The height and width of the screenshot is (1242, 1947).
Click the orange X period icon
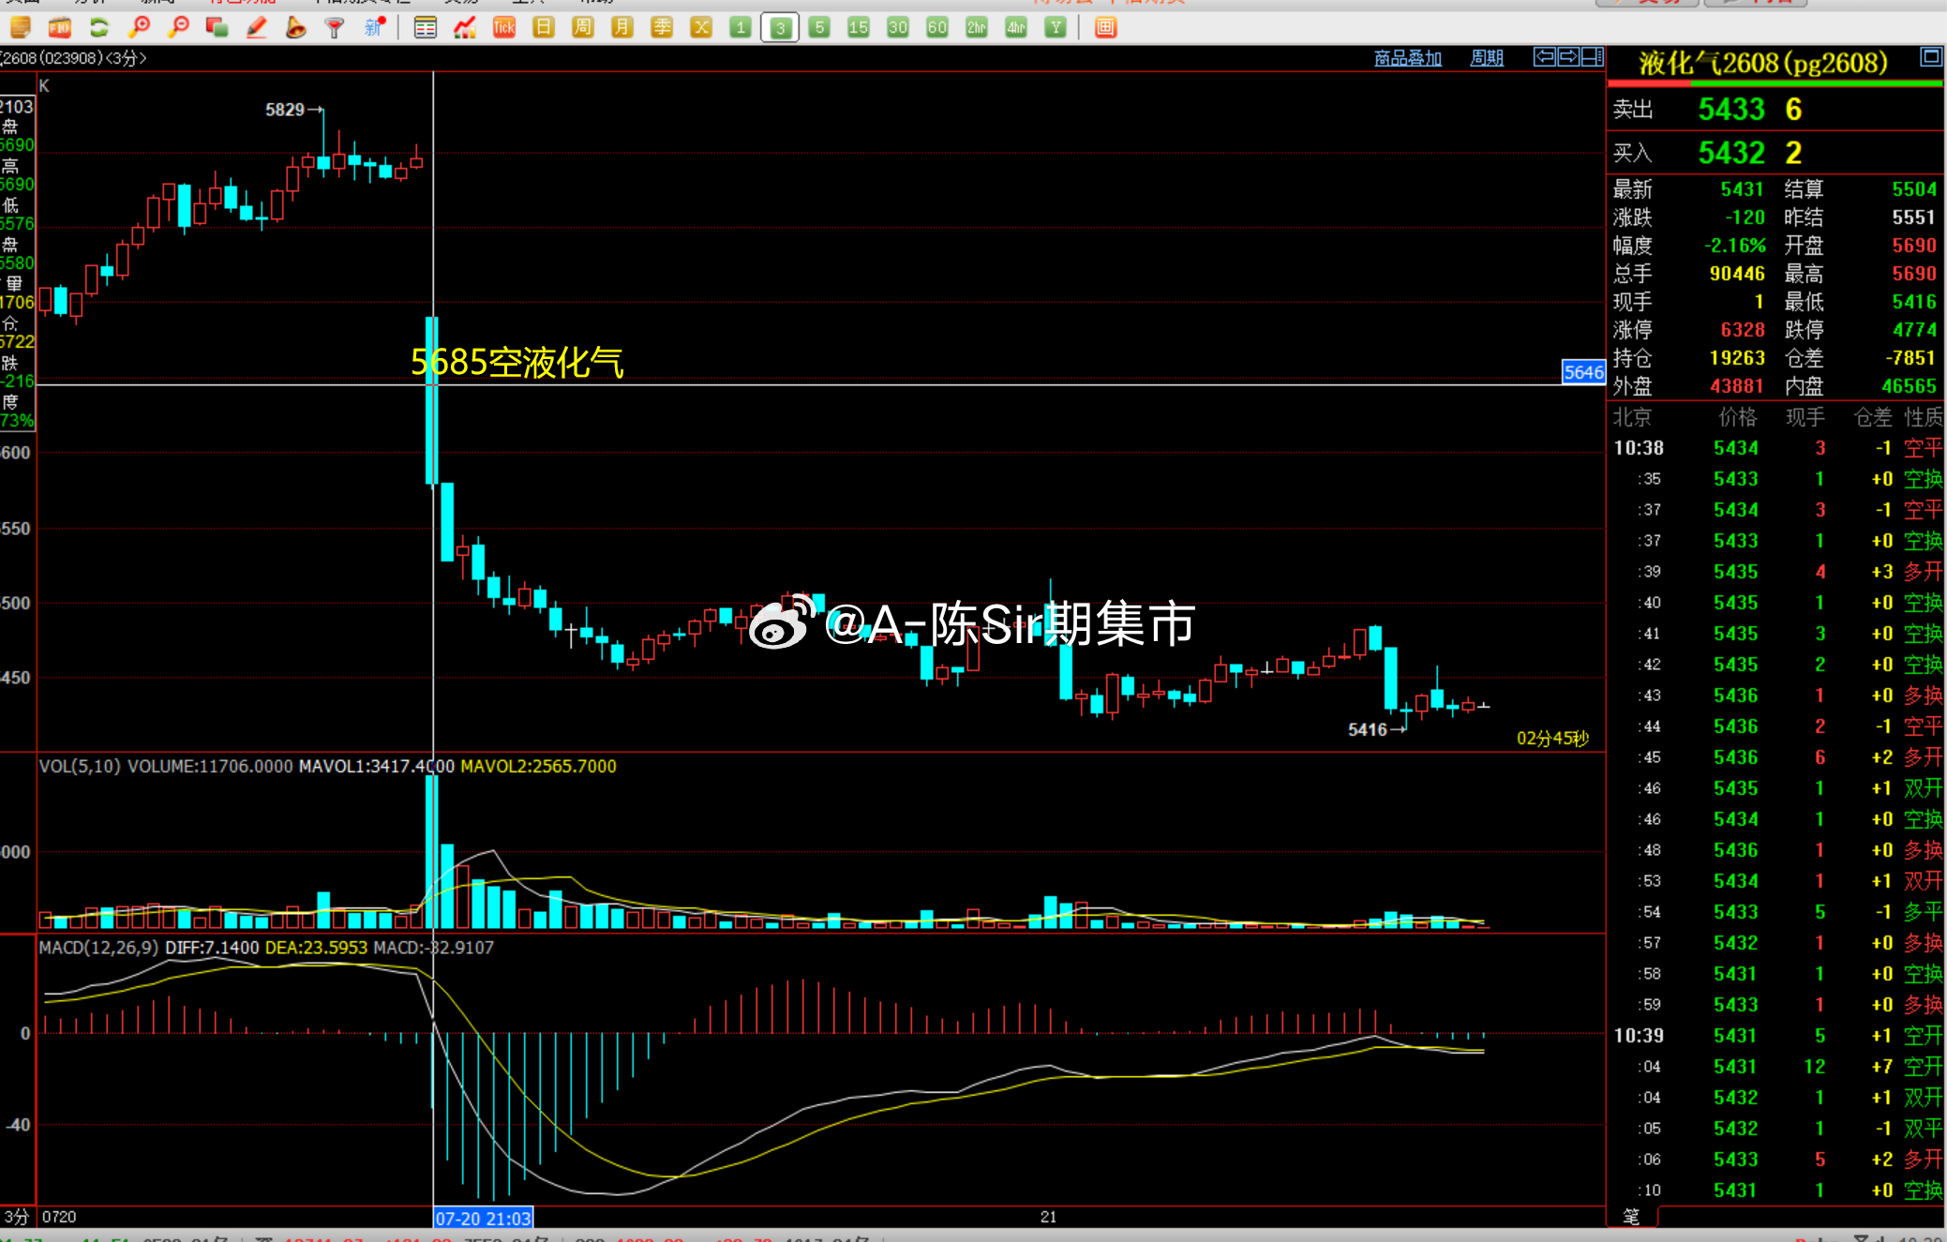click(x=701, y=27)
